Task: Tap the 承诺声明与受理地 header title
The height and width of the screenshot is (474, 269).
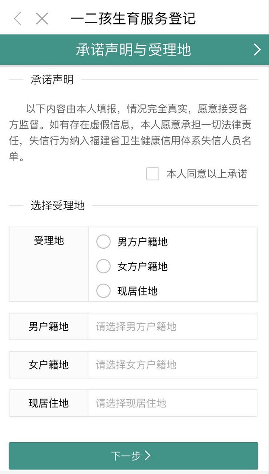Action: point(133,50)
